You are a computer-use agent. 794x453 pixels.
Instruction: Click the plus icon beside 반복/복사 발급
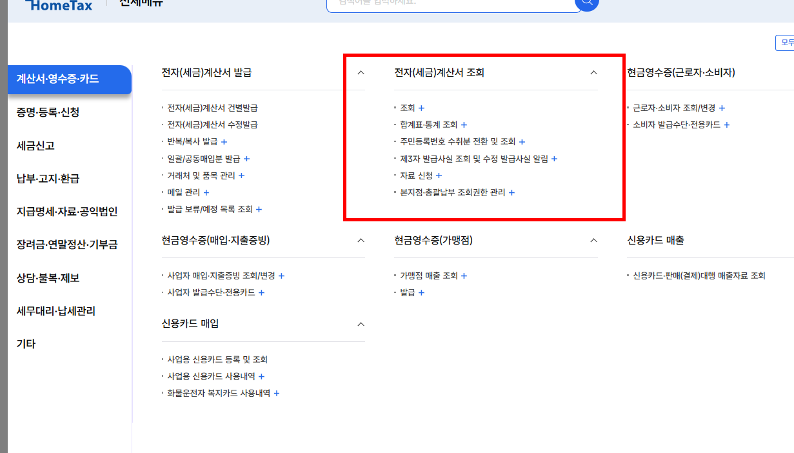point(224,141)
